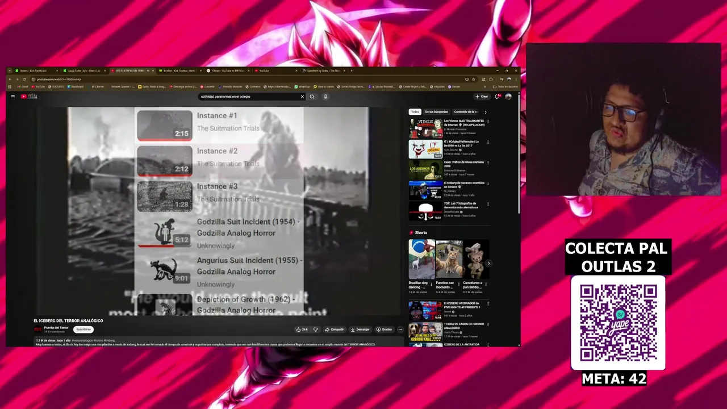Click the 'Gracias' button
This screenshot has width=727, height=409.
coord(384,329)
